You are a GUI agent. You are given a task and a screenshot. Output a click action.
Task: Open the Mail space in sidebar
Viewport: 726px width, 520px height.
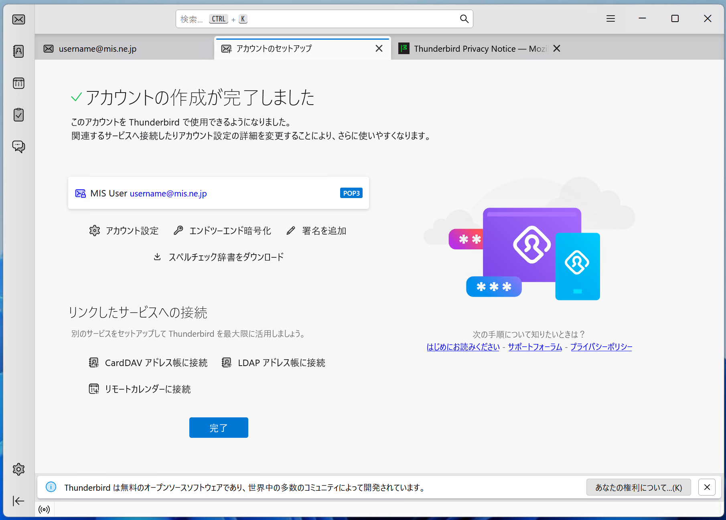tap(18, 19)
